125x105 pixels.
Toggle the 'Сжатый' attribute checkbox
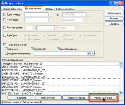[62, 39]
